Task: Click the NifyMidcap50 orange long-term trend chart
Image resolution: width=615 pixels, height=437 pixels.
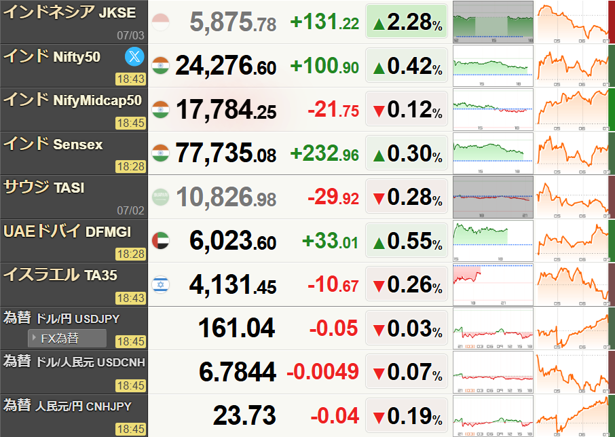Action: (572, 110)
